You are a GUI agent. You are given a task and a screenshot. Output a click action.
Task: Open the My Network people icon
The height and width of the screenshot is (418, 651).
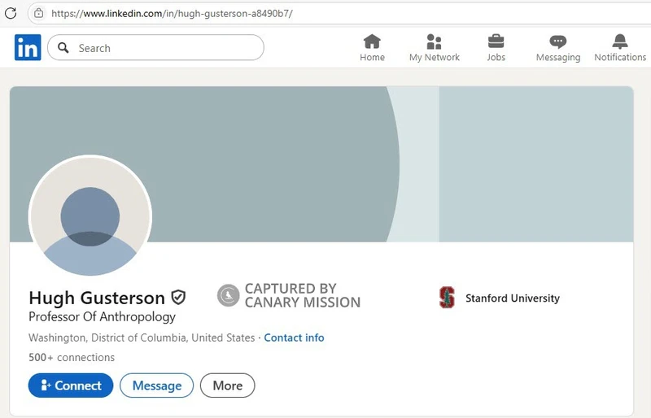click(434, 41)
